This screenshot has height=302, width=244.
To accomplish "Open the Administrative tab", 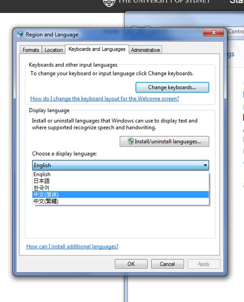I will pyautogui.click(x=145, y=50).
